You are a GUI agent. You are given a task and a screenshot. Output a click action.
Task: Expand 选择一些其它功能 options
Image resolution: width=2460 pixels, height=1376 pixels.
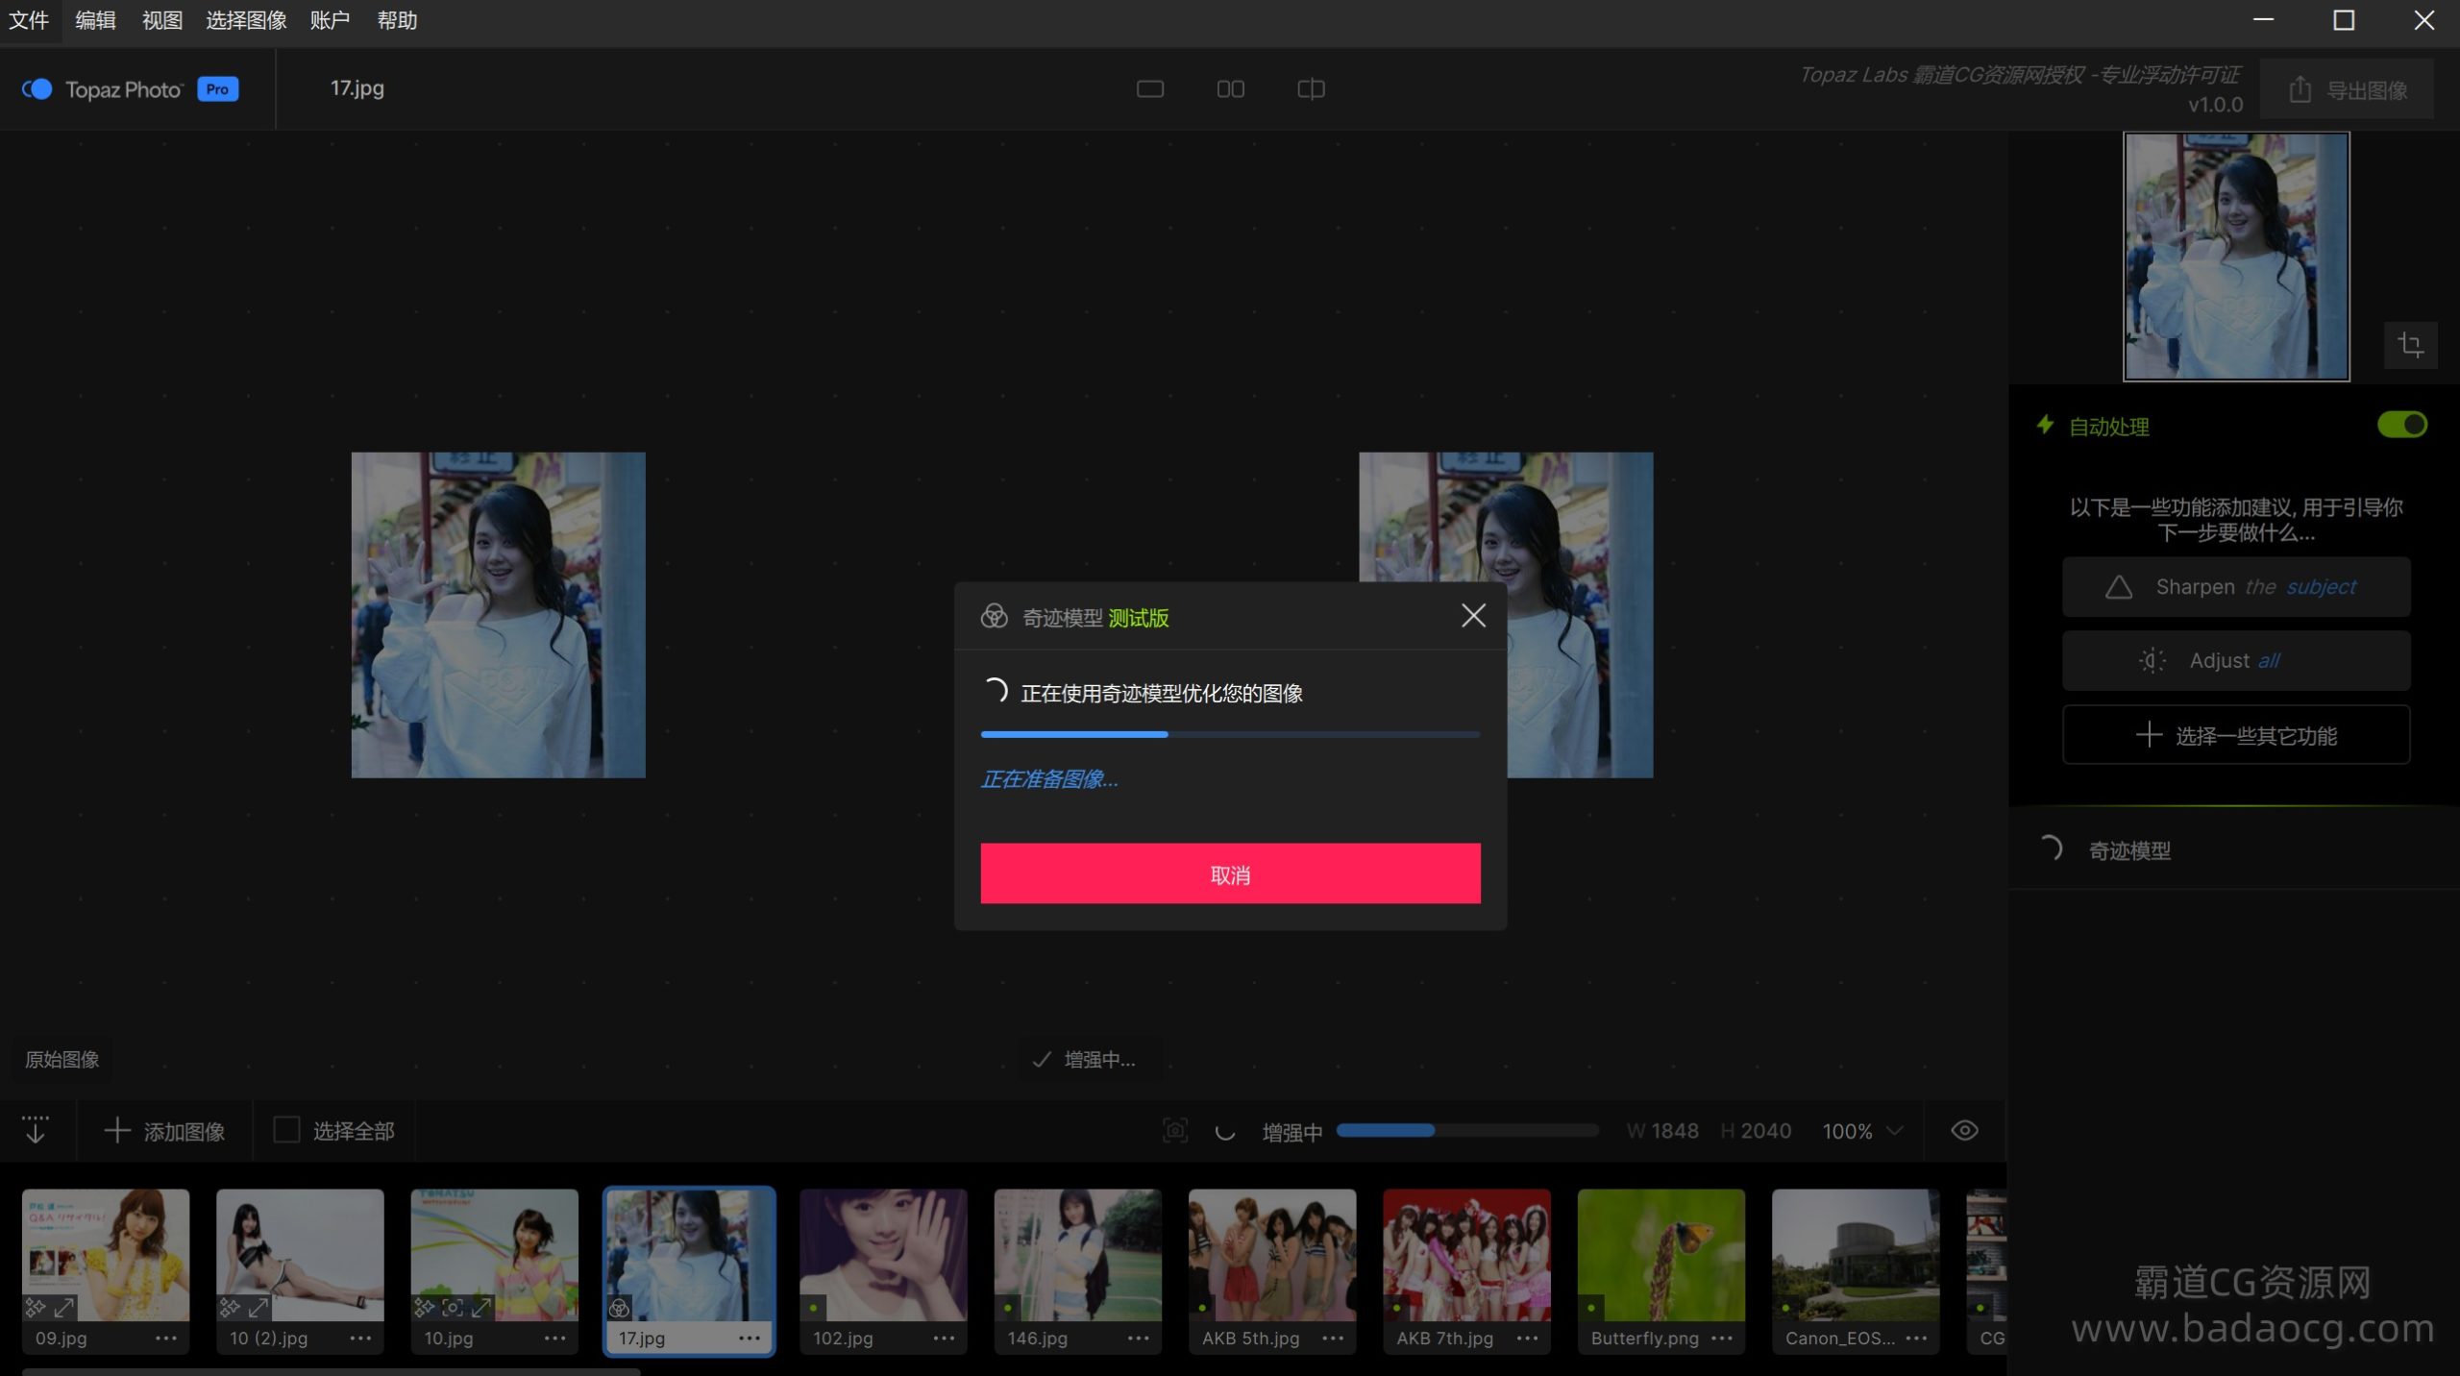tap(2235, 735)
